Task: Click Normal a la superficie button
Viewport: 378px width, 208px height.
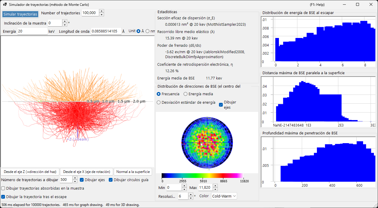Action: click(133, 172)
